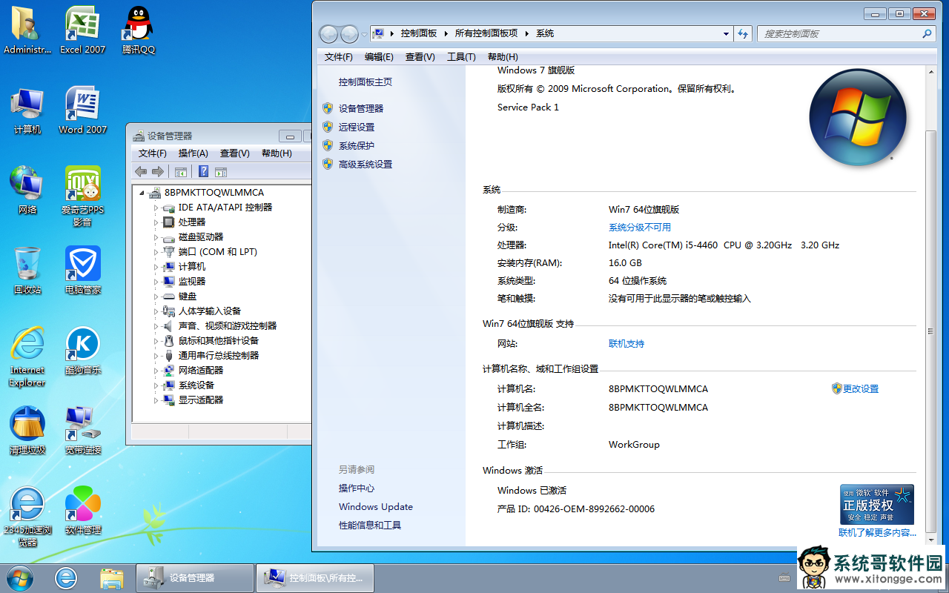Screen dimensions: 949x593
Task: Open 网络 desktop icon
Action: click(x=27, y=191)
